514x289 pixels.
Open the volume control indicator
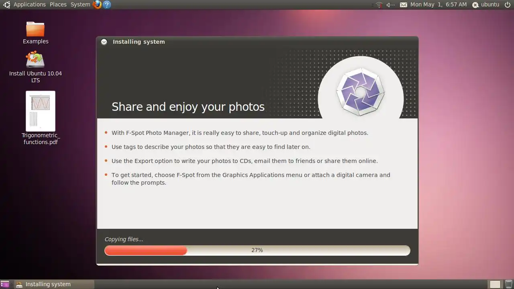click(x=390, y=4)
